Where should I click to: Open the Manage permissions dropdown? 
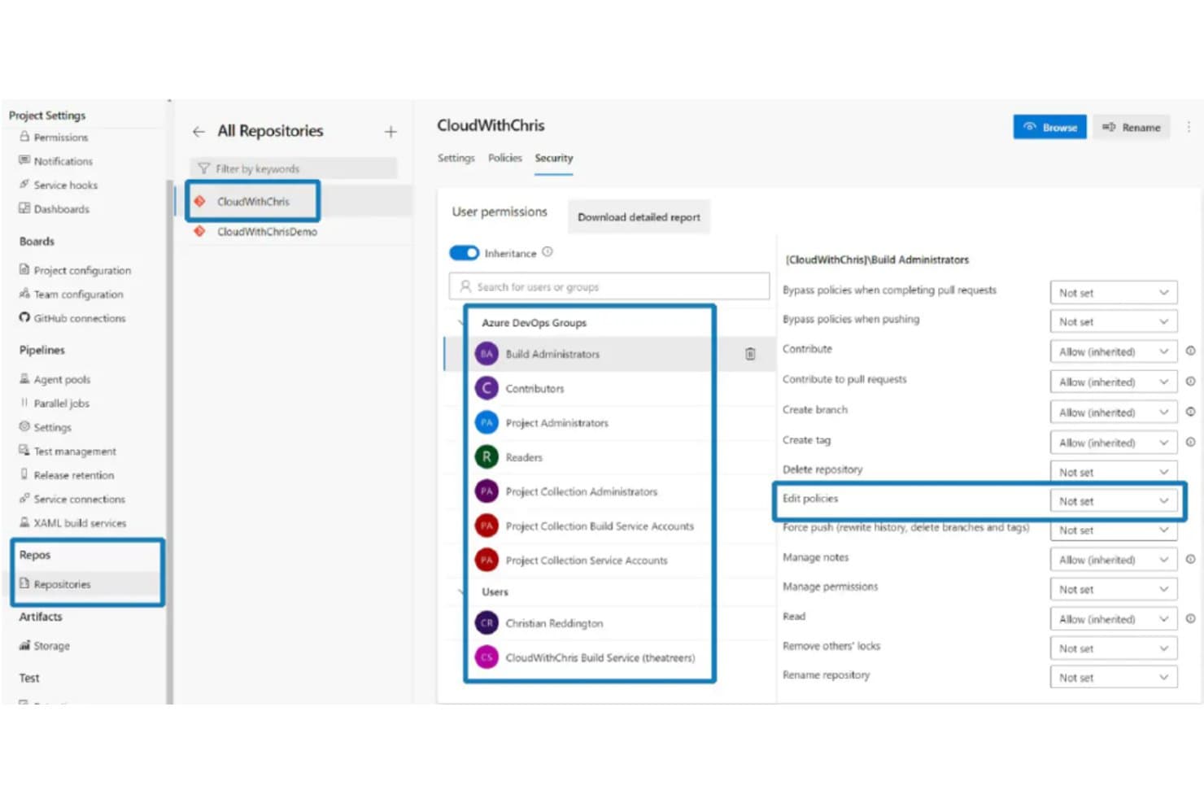[1113, 589]
